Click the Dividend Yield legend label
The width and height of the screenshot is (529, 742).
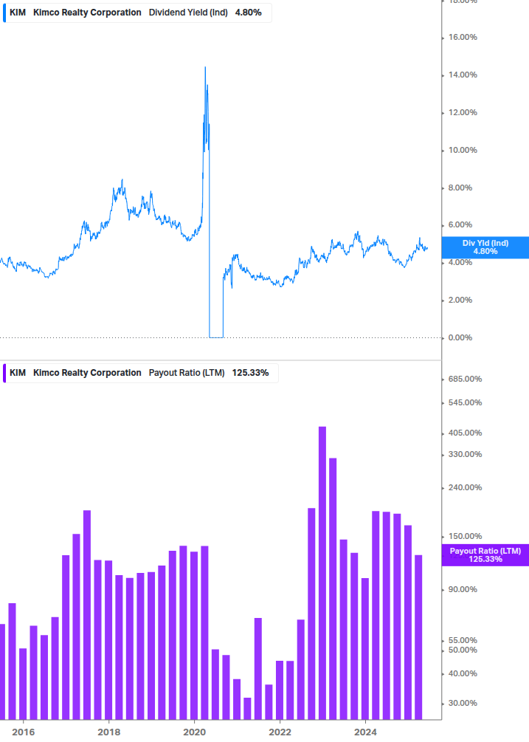click(x=188, y=13)
